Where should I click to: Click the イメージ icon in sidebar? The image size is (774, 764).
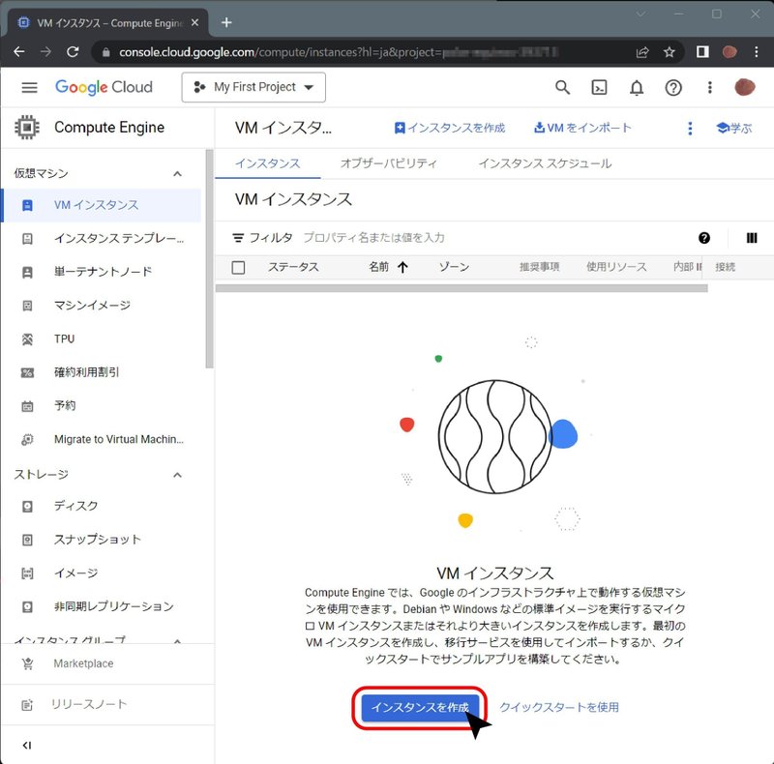coord(28,573)
